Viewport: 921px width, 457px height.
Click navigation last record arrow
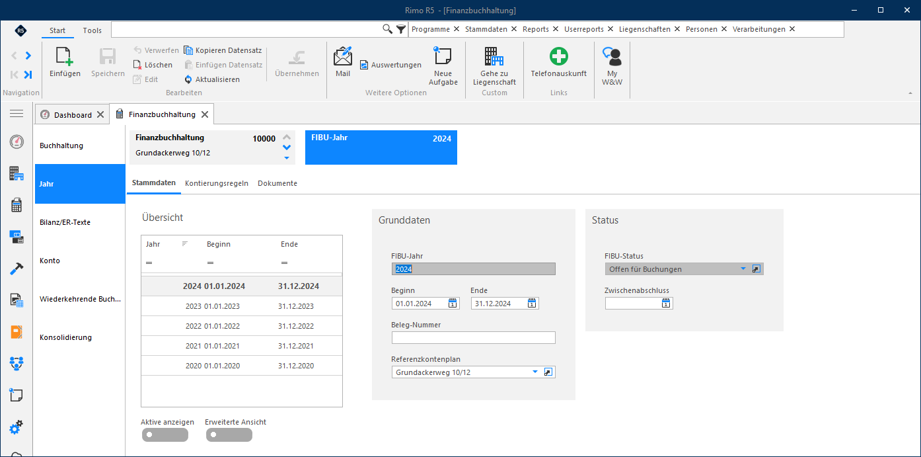(28, 75)
